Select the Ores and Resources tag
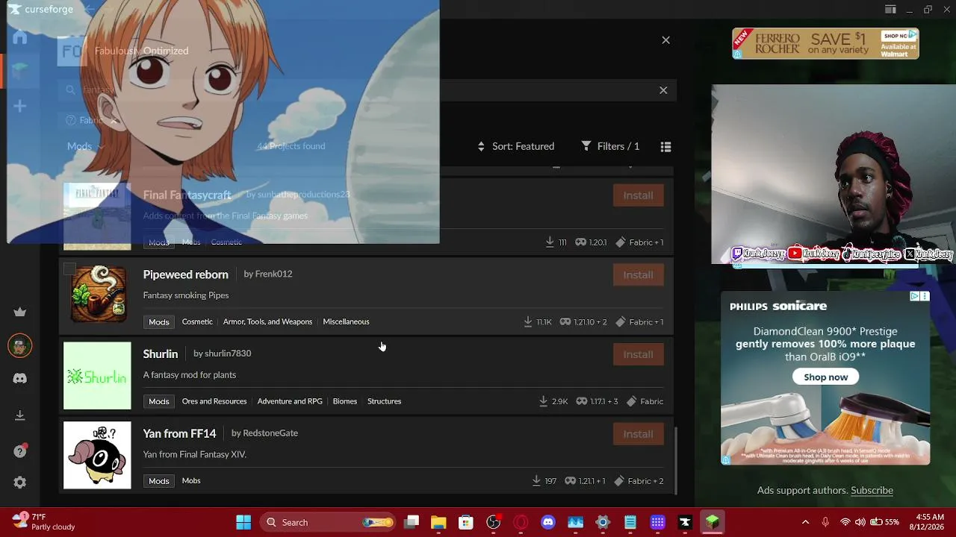This screenshot has width=956, height=537. click(x=214, y=401)
